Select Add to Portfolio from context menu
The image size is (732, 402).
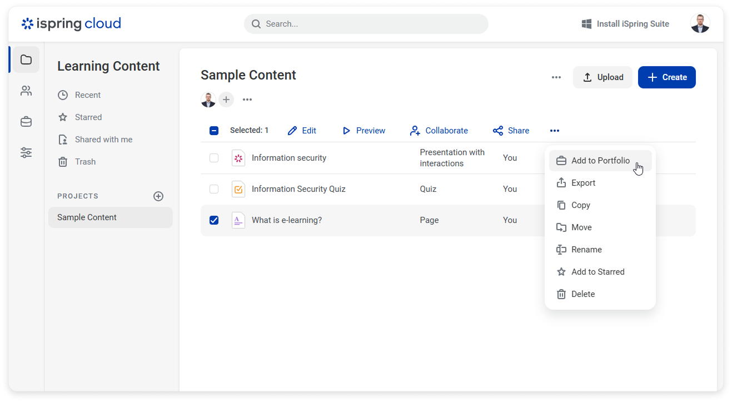tap(600, 161)
